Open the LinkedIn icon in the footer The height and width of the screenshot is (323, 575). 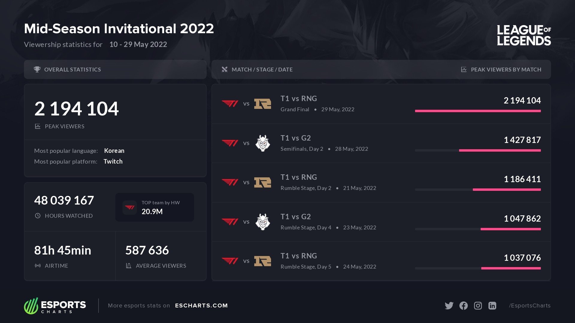[x=492, y=306]
